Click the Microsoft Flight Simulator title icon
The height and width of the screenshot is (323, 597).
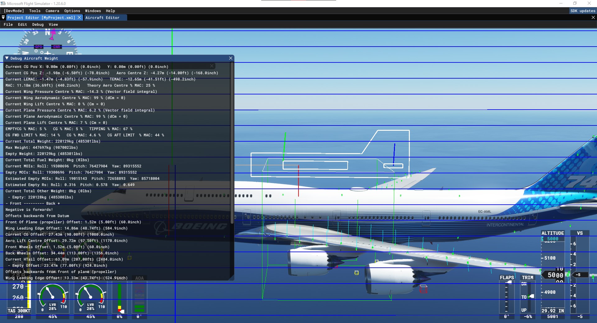[x=3, y=3]
